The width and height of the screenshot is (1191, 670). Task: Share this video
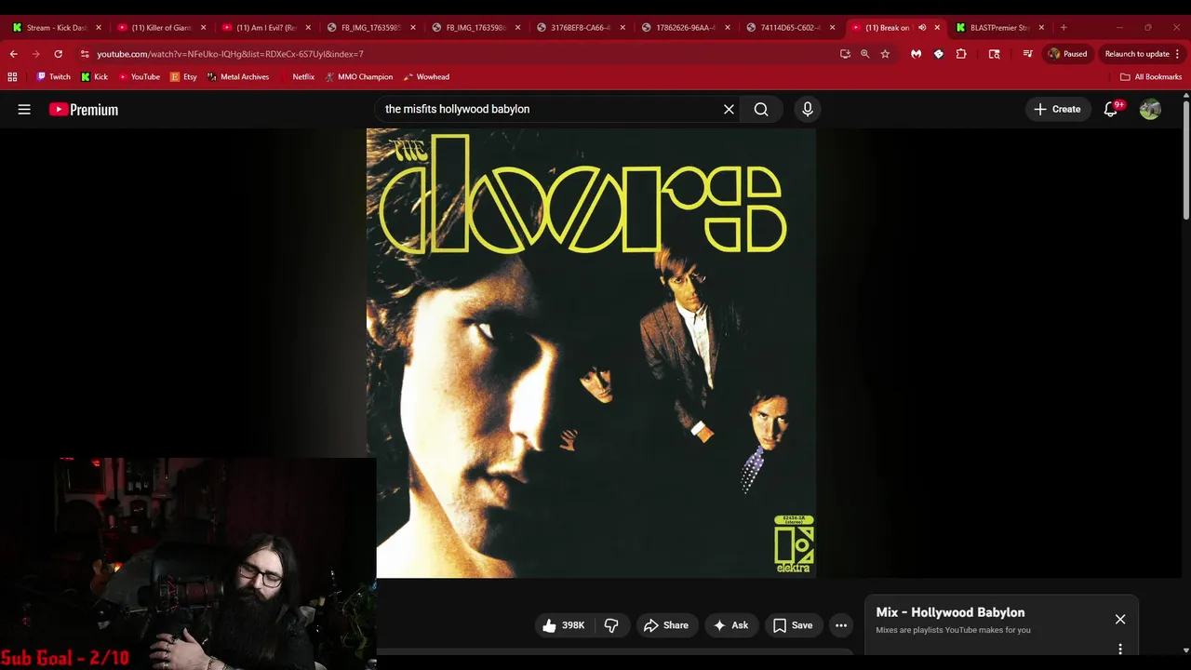666,625
